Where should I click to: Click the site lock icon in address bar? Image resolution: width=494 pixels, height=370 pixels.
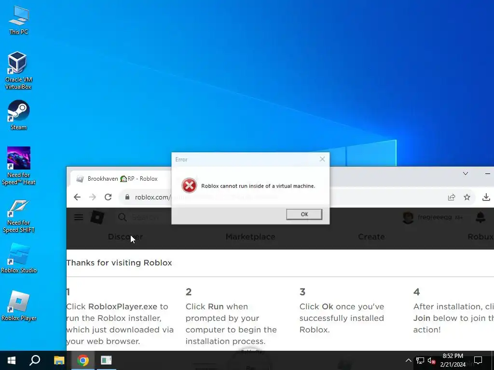(x=127, y=197)
